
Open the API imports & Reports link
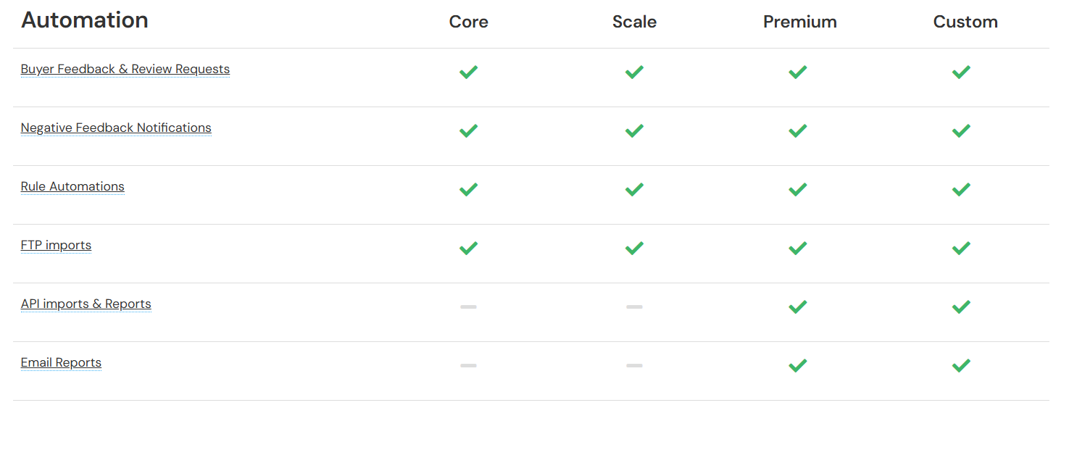[86, 304]
